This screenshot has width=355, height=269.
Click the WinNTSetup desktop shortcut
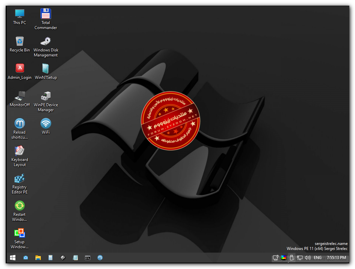point(46,69)
